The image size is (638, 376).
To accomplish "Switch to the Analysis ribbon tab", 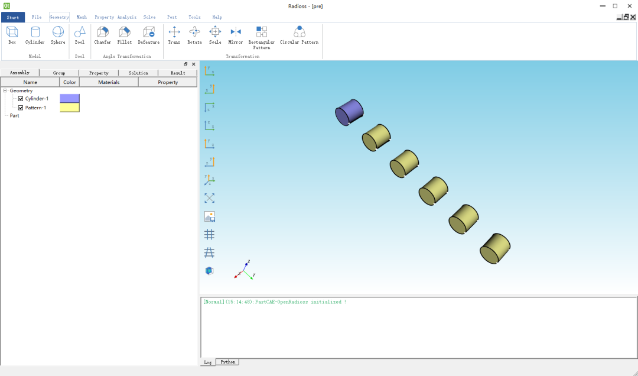I will 127,17.
